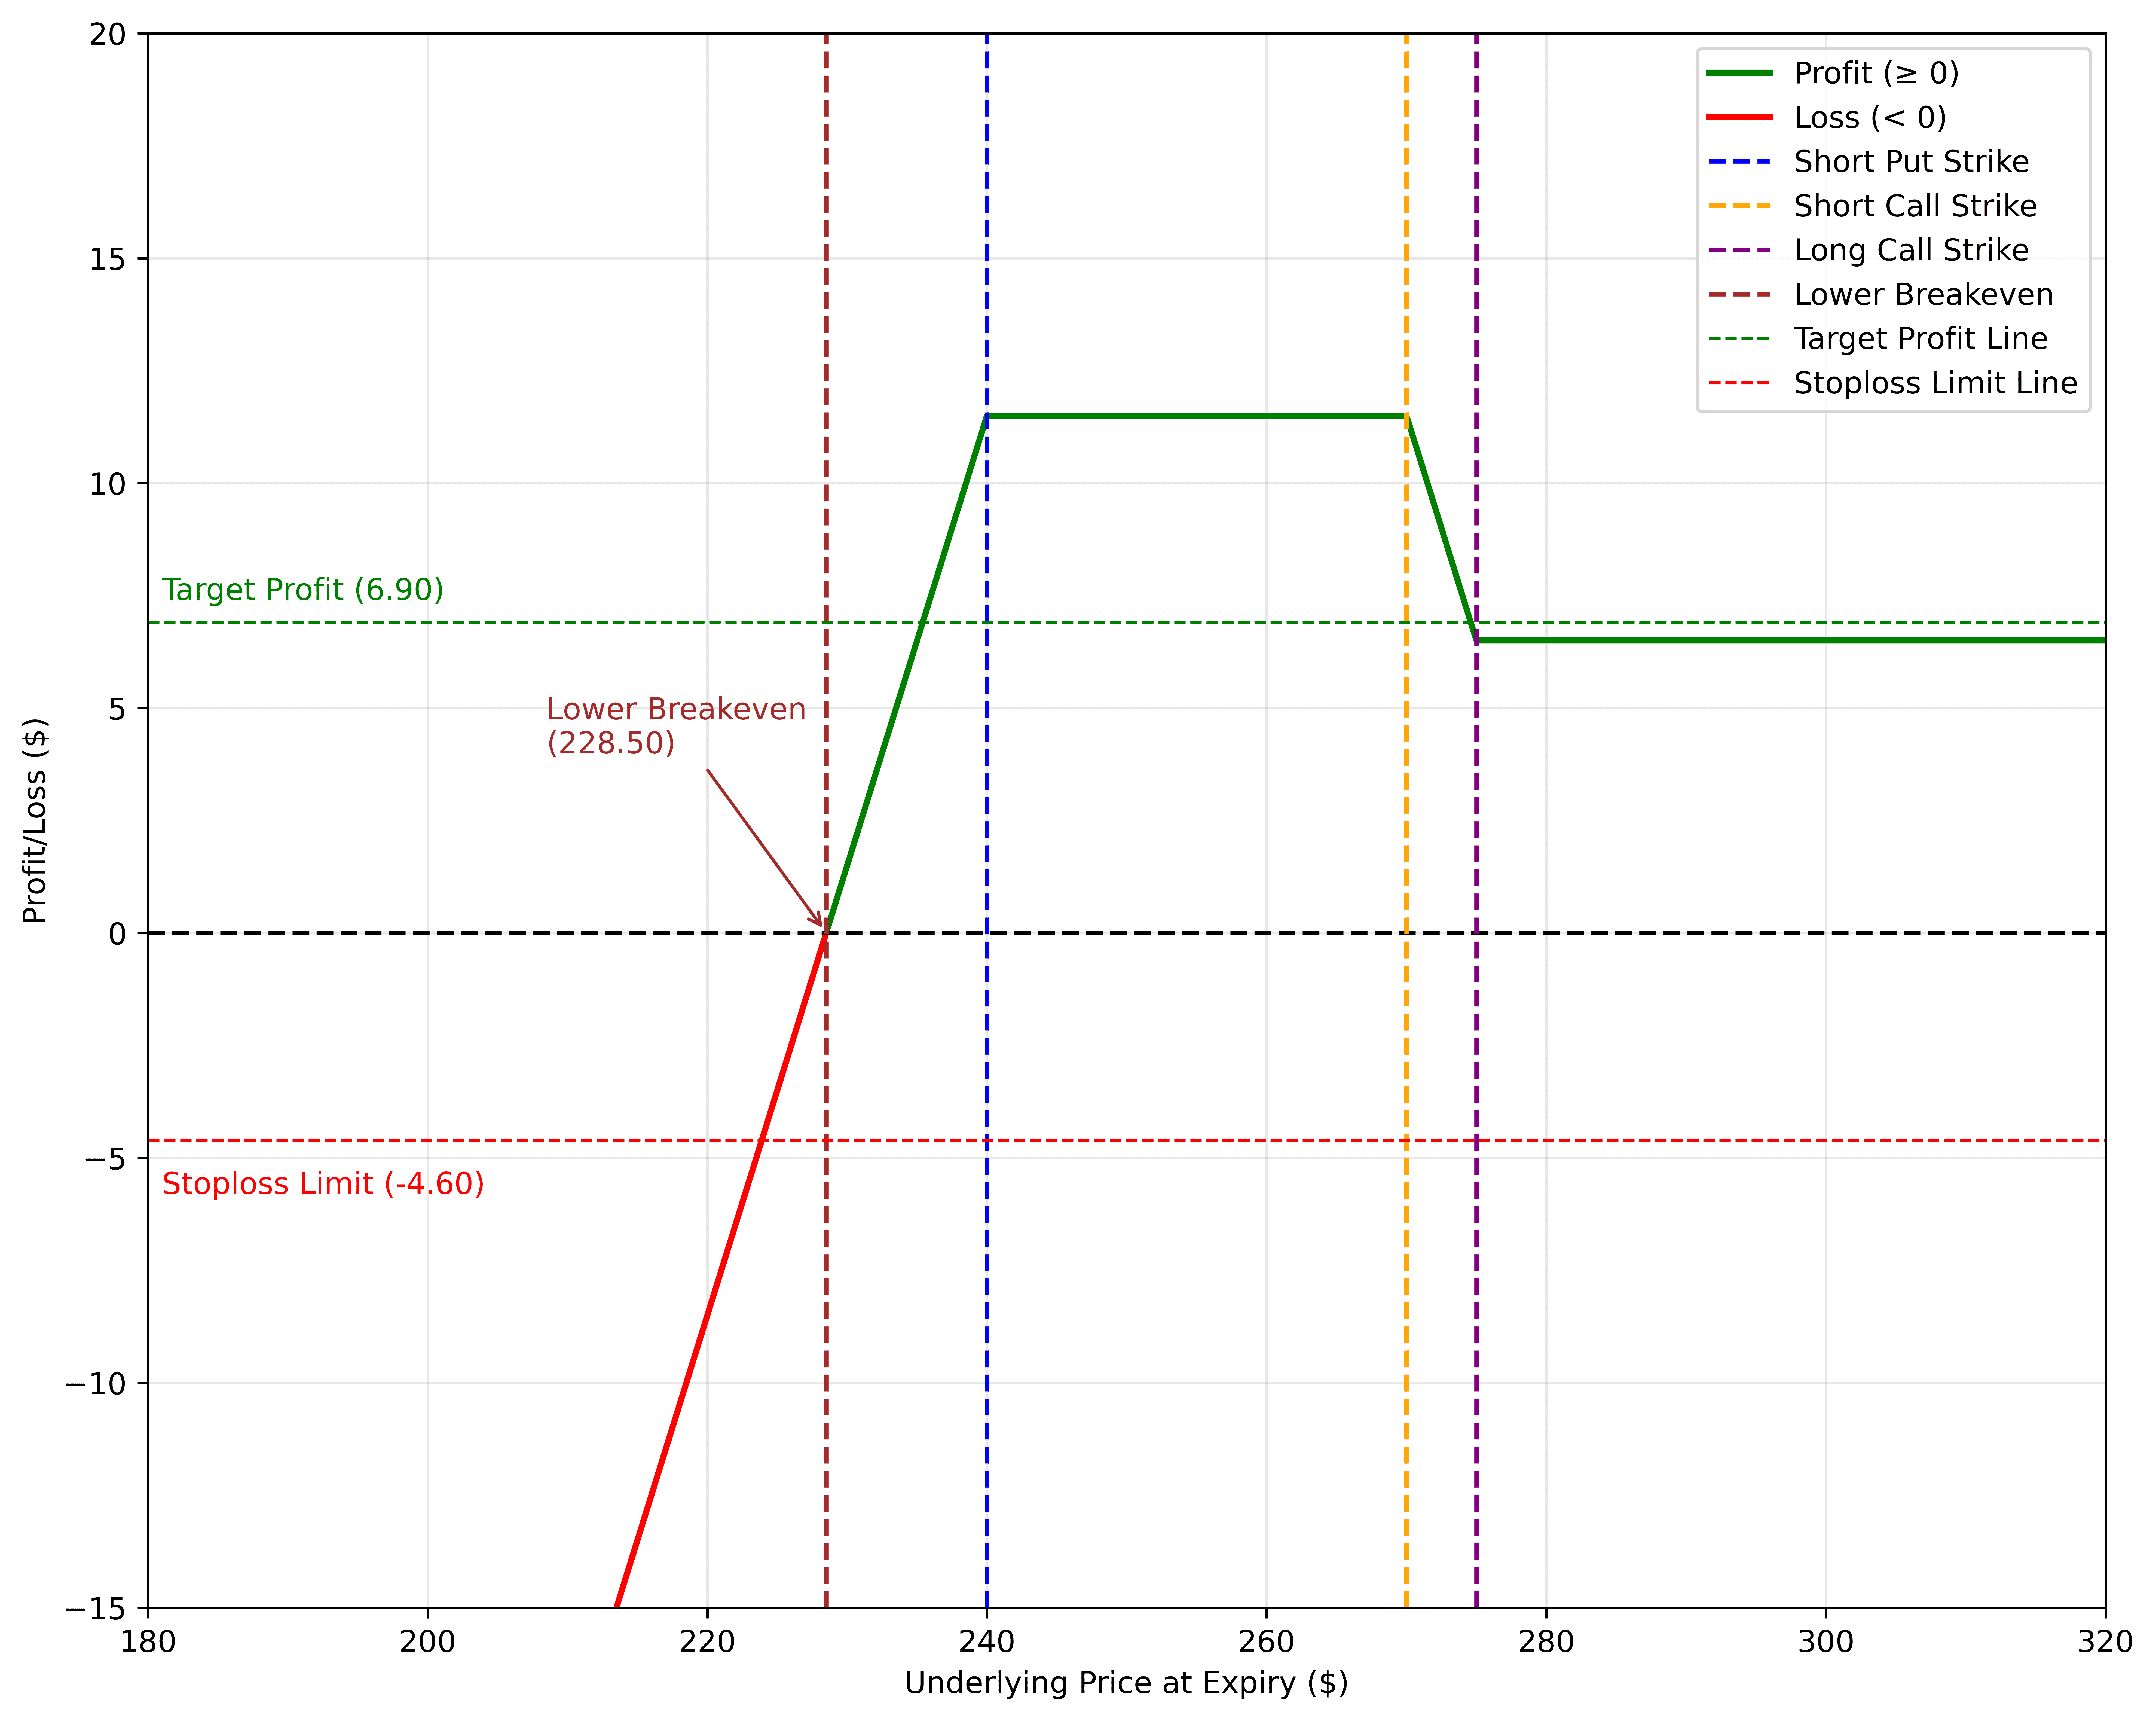The image size is (2156, 1721).
Task: Click the purple dashed legend line sample
Action: pyautogui.click(x=1739, y=250)
